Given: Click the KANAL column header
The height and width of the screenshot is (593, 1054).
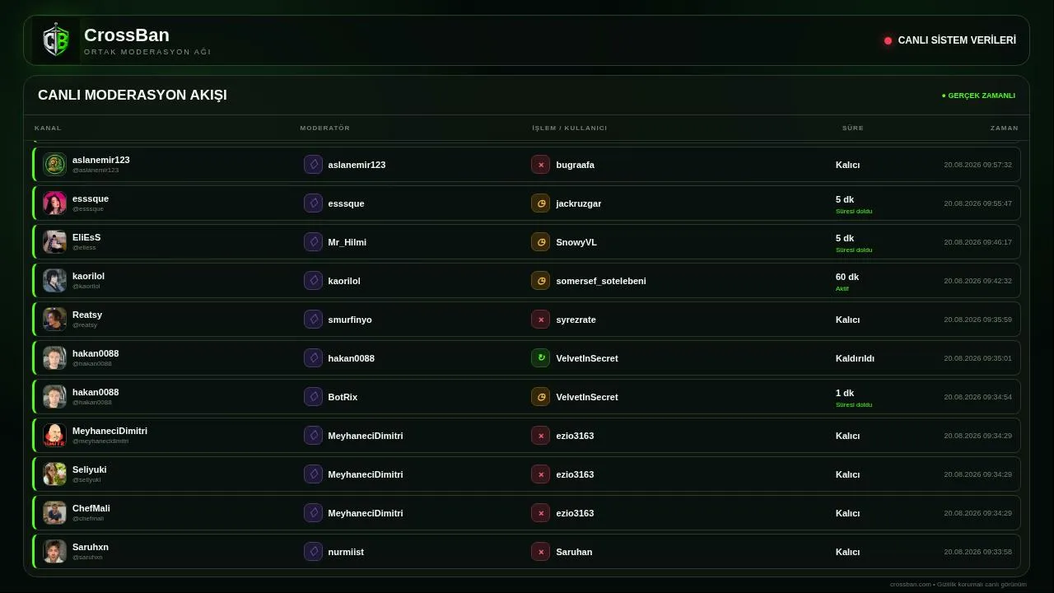Looking at the screenshot, I should pos(48,128).
